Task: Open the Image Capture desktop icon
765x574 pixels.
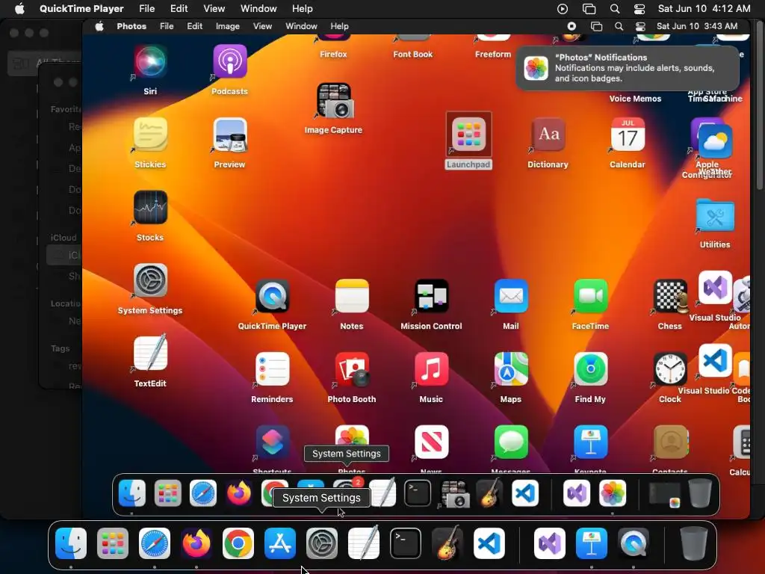Action: tap(334, 101)
